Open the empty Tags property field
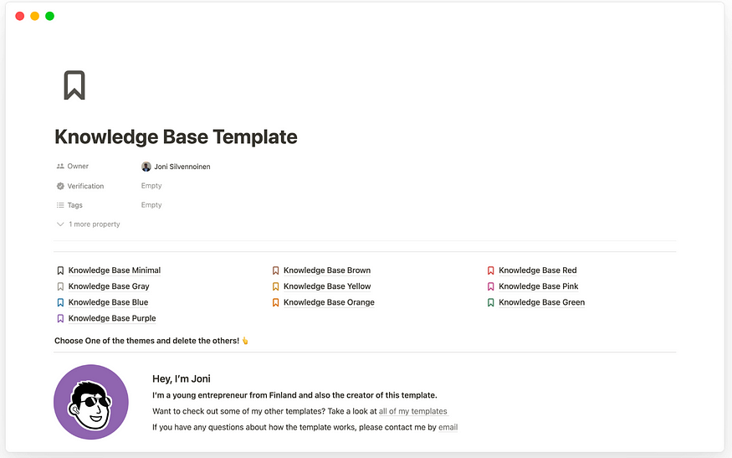The width and height of the screenshot is (732, 458). click(x=151, y=205)
